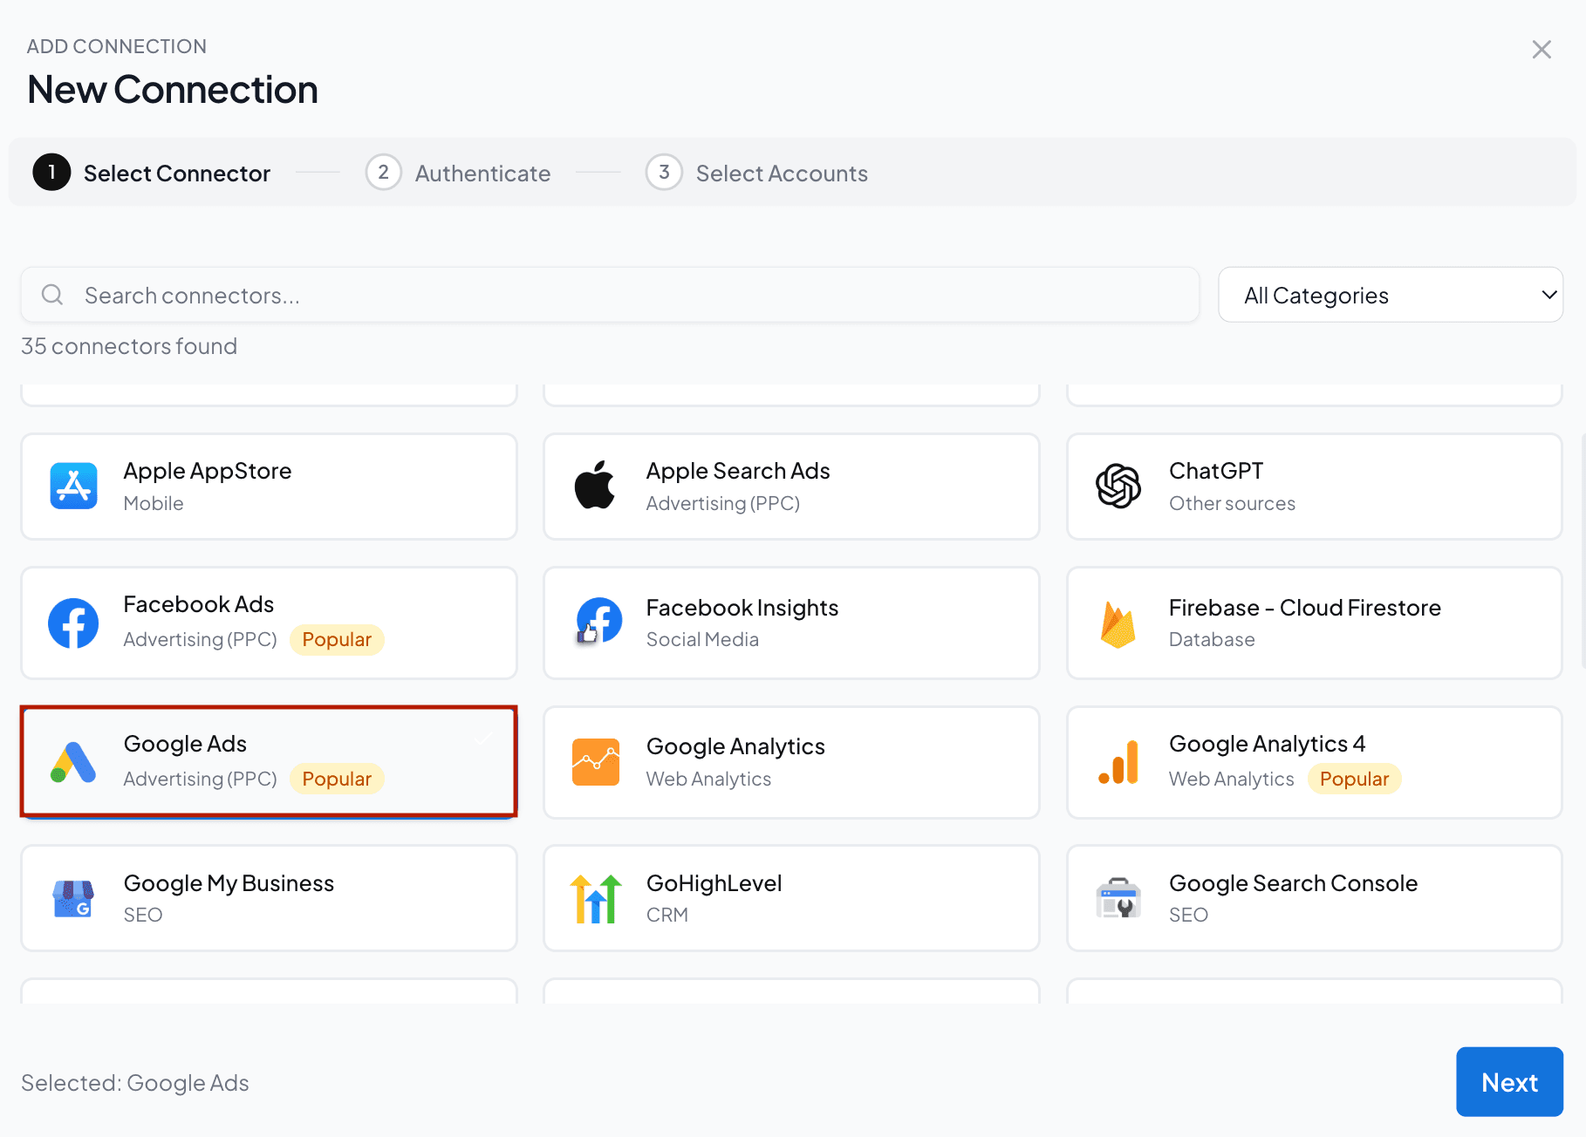Click Web Analytics label under Google Analytics
The width and height of the screenshot is (1586, 1137).
point(708,779)
